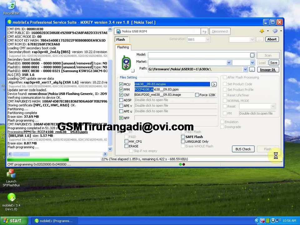The width and height of the screenshot is (300, 225).
Task: Click the Load button
Action: [262, 63]
